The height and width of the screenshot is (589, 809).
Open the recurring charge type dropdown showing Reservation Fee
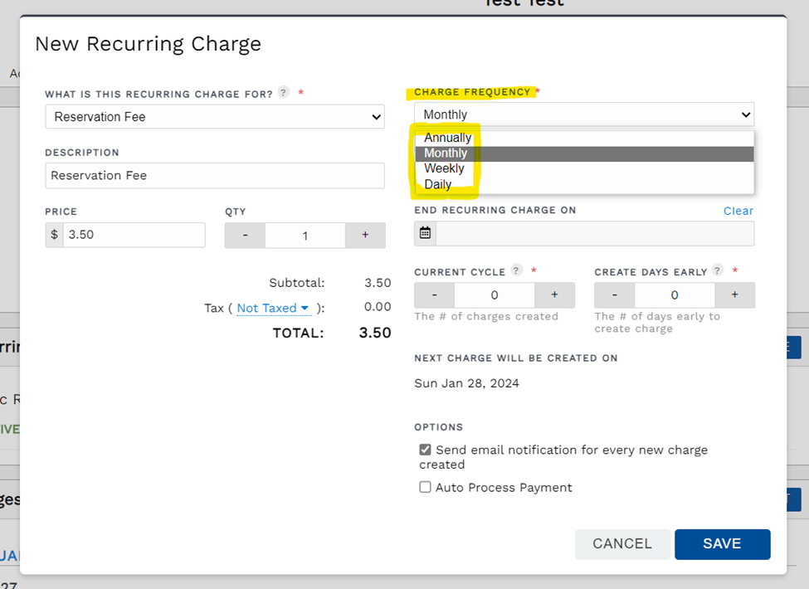pos(214,116)
